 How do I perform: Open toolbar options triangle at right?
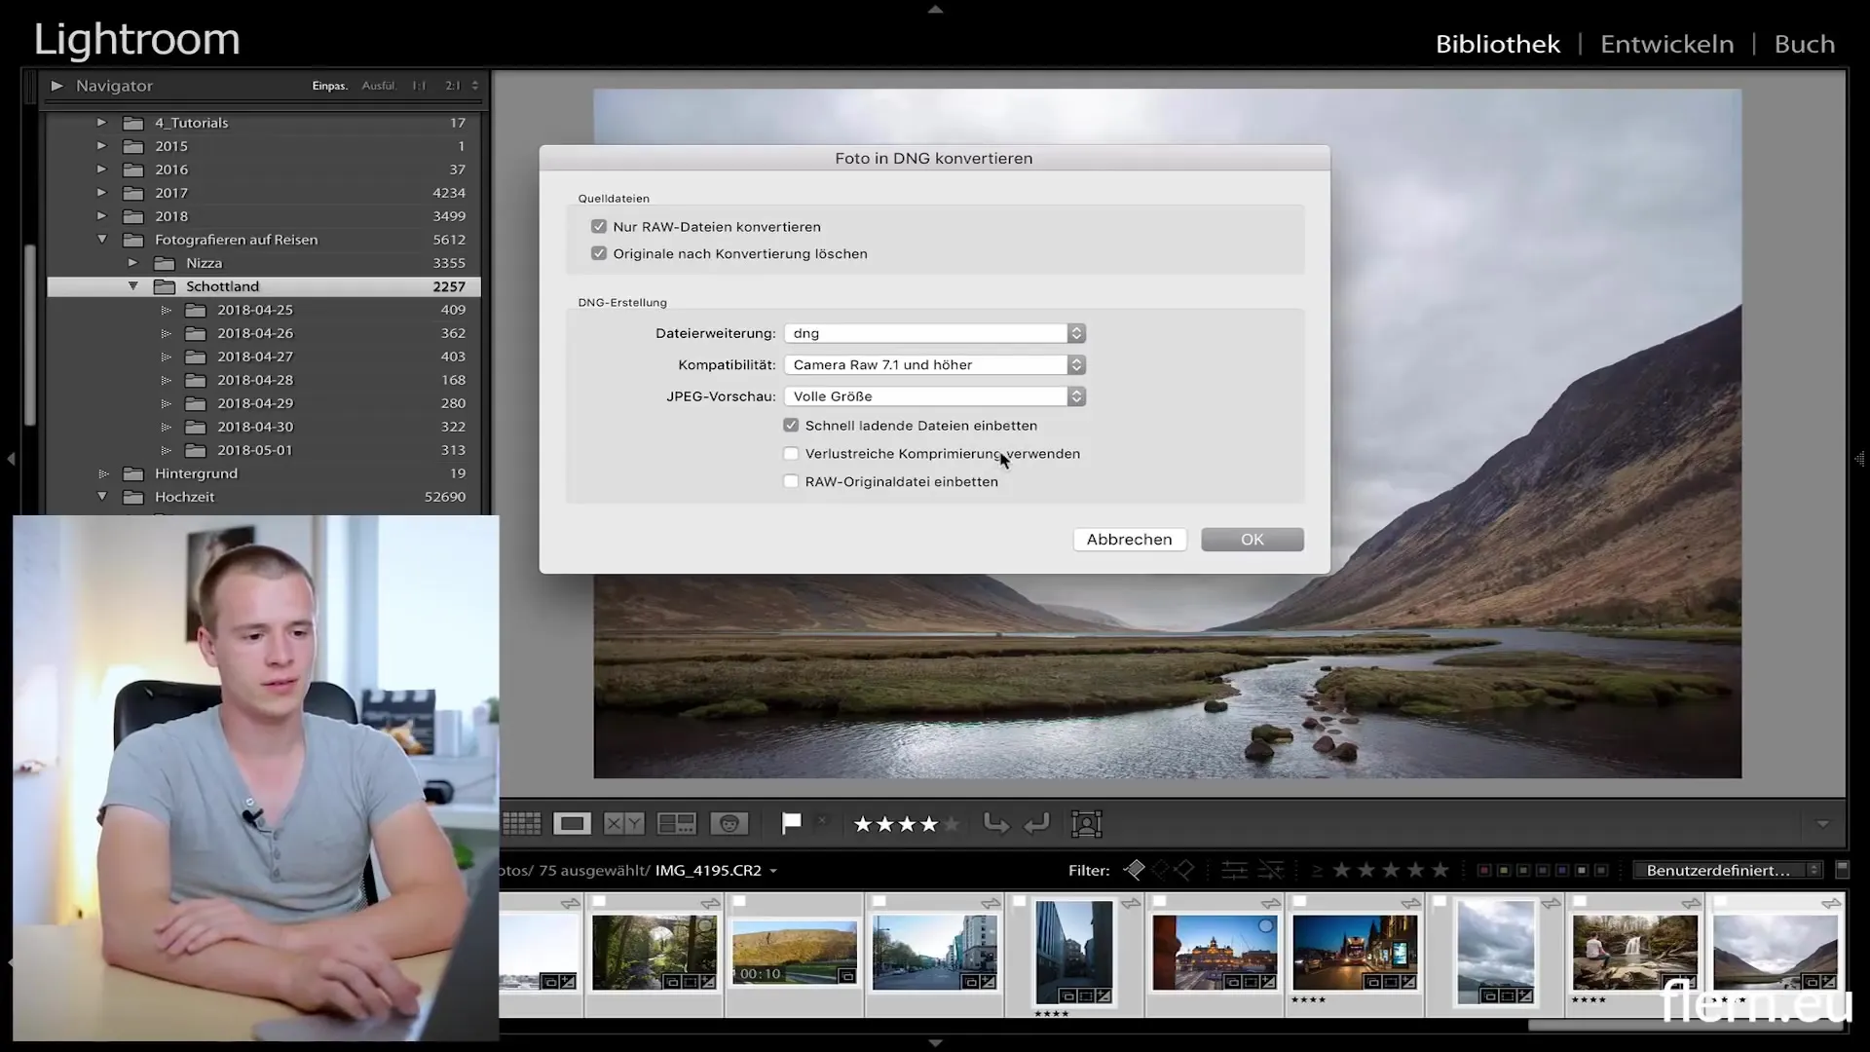(1822, 824)
